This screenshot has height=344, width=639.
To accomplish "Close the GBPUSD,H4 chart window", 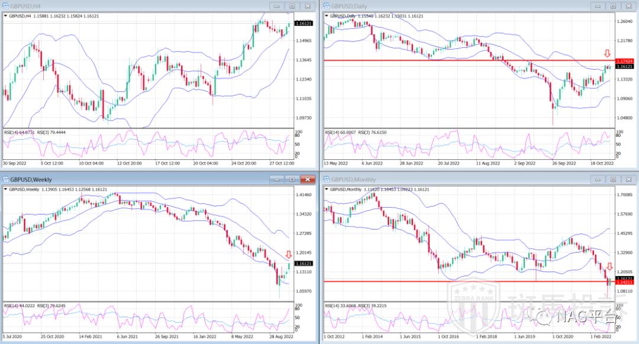I will tap(308, 6).
